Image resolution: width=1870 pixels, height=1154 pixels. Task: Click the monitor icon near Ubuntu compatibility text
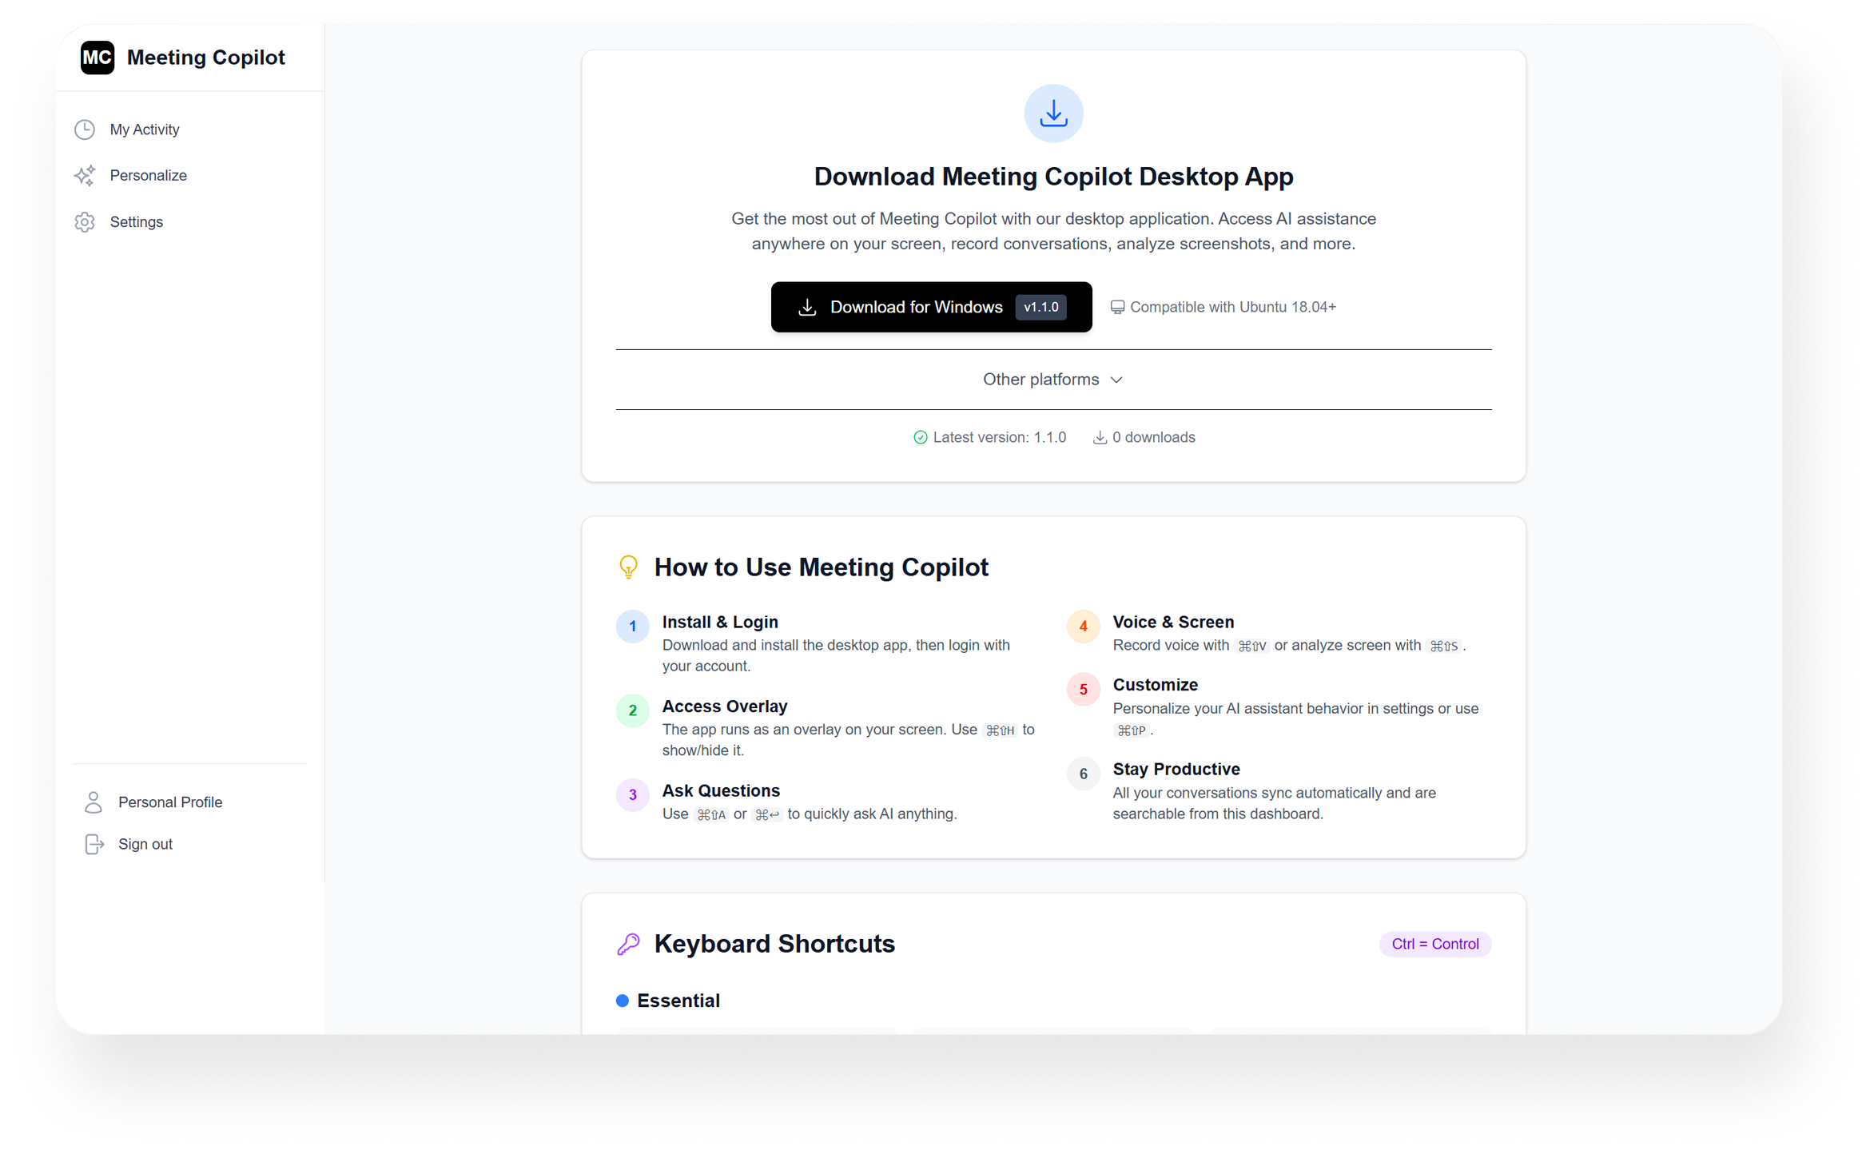pyautogui.click(x=1117, y=306)
